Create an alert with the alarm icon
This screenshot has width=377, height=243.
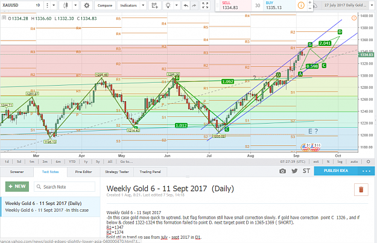(x=154, y=5)
